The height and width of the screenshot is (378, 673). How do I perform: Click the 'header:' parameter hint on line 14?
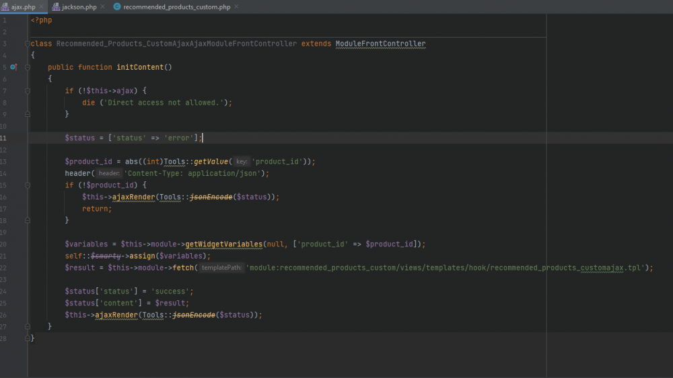(109, 173)
